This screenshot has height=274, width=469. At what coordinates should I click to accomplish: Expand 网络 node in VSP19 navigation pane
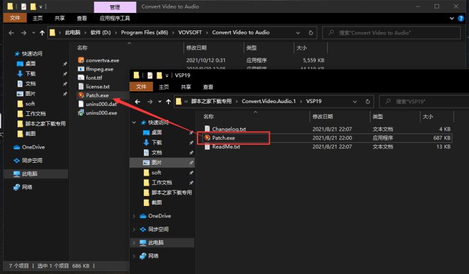pos(134,256)
